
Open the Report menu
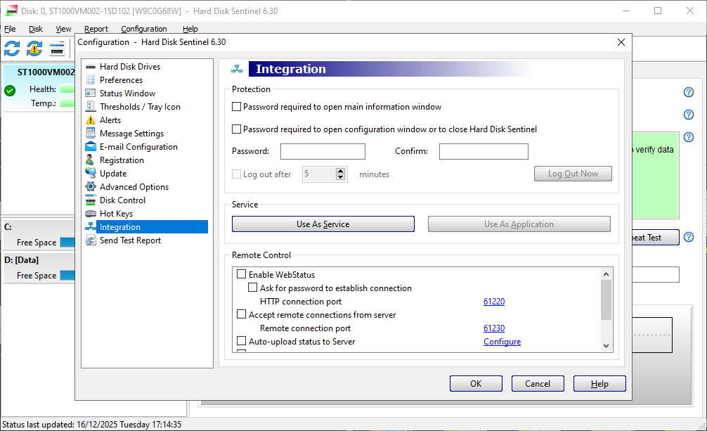point(96,29)
